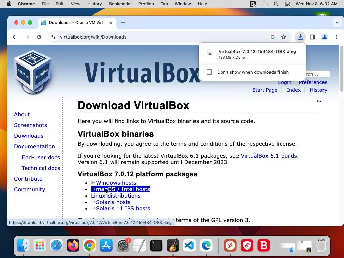Click the Google icon in address bar
The width and height of the screenshot is (344, 258).
[x=273, y=37]
